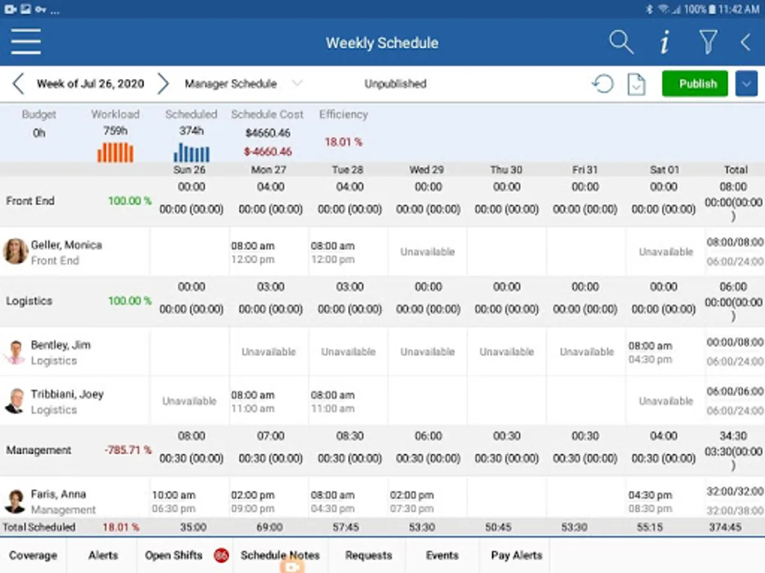Refresh the schedule with circular arrow
The image size is (765, 573).
(602, 84)
